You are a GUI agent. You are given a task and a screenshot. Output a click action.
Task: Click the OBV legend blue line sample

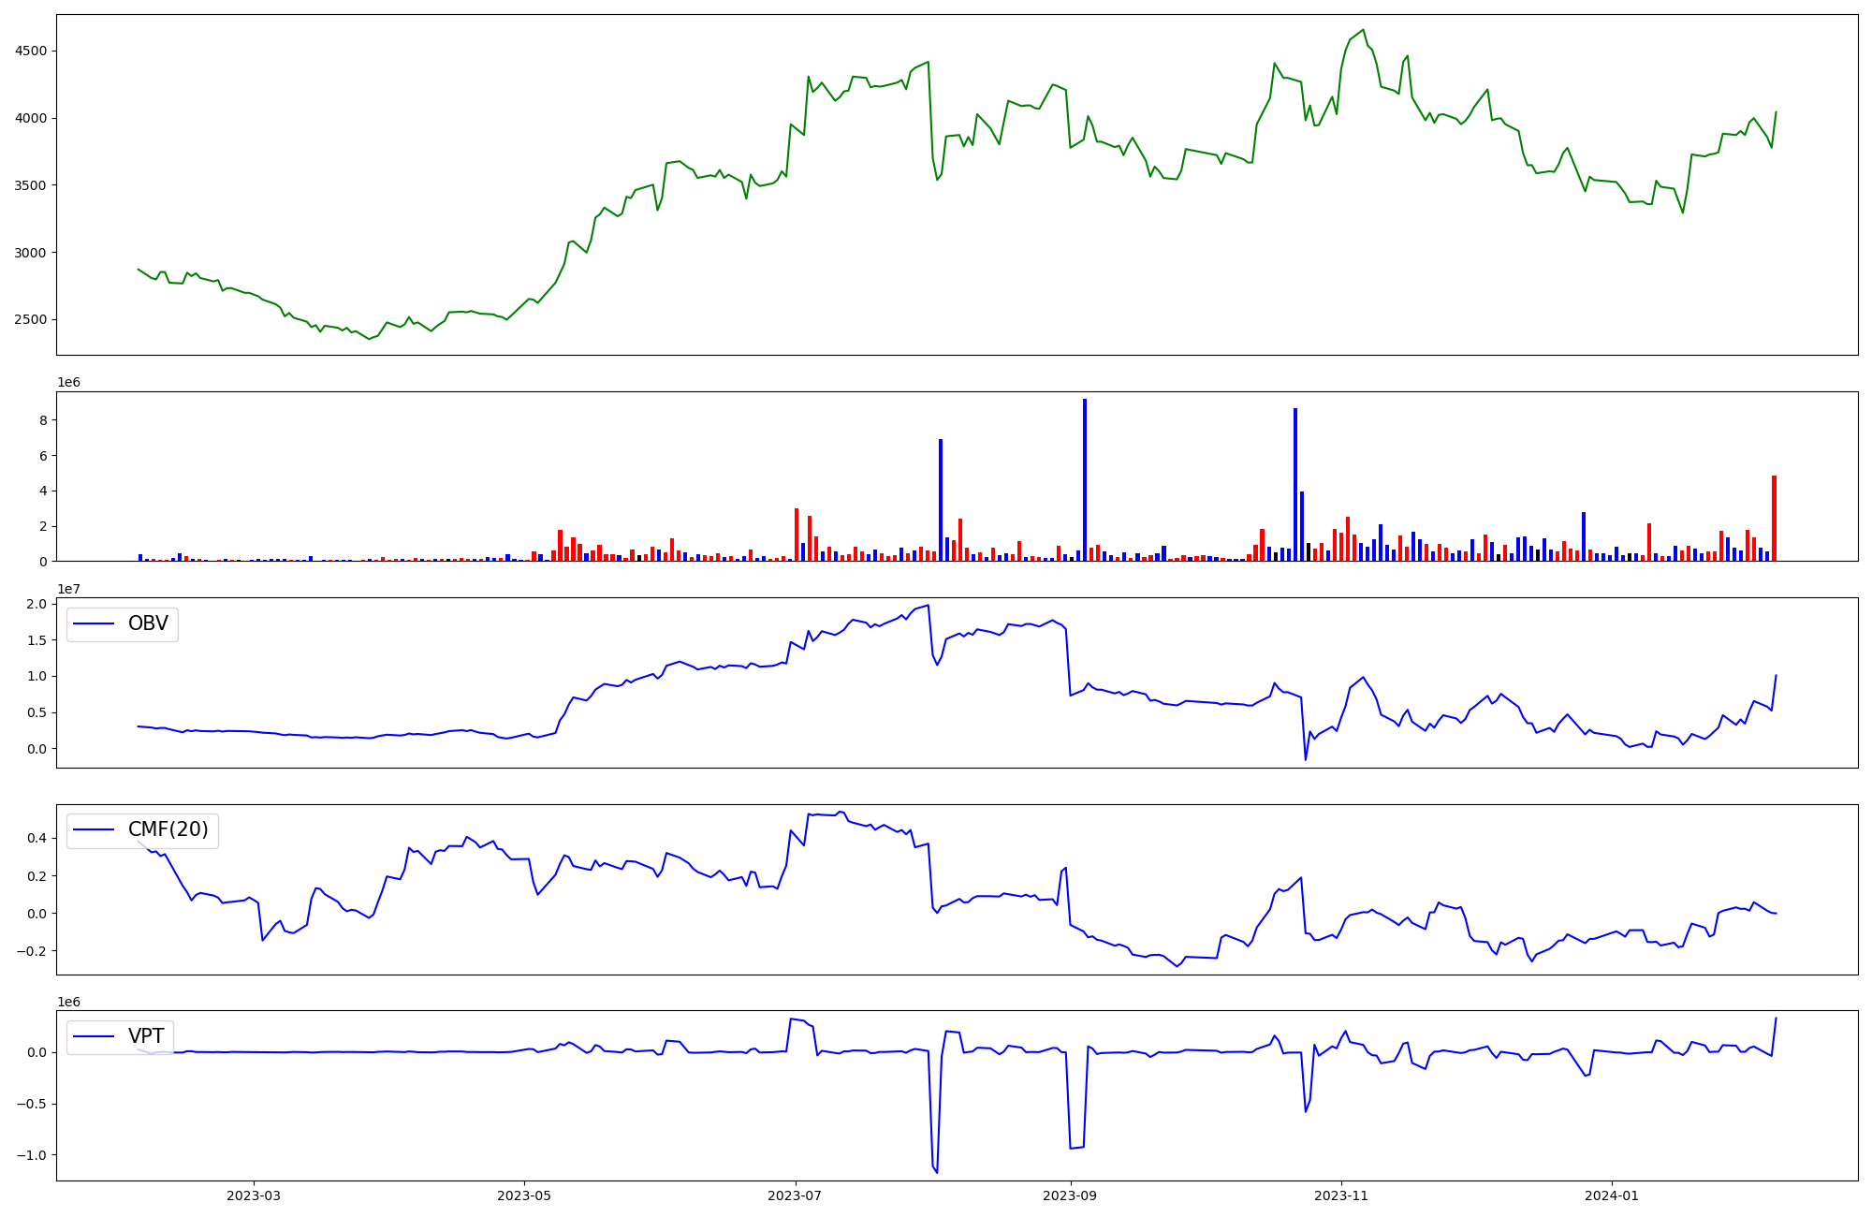pyautogui.click(x=94, y=624)
